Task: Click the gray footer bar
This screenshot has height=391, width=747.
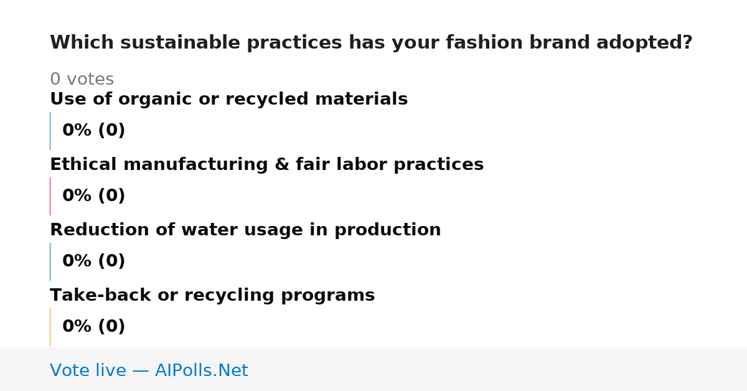Action: click(x=374, y=369)
